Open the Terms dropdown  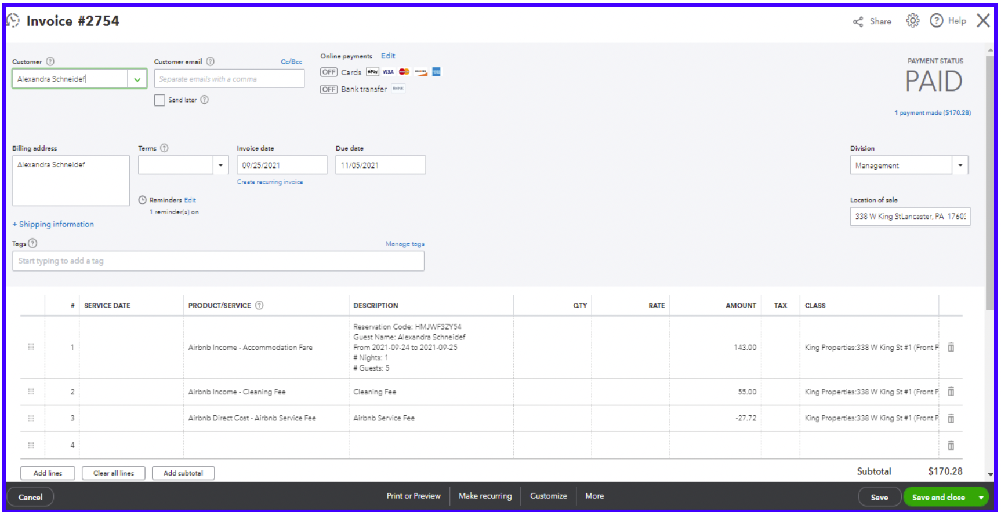220,166
